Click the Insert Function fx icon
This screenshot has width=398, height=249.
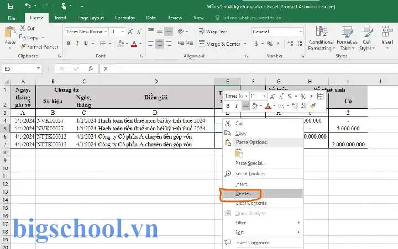click(91, 68)
